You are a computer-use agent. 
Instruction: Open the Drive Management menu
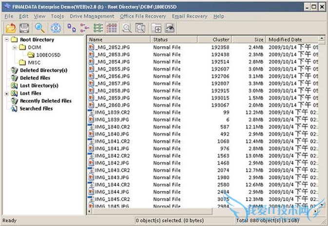point(92,16)
